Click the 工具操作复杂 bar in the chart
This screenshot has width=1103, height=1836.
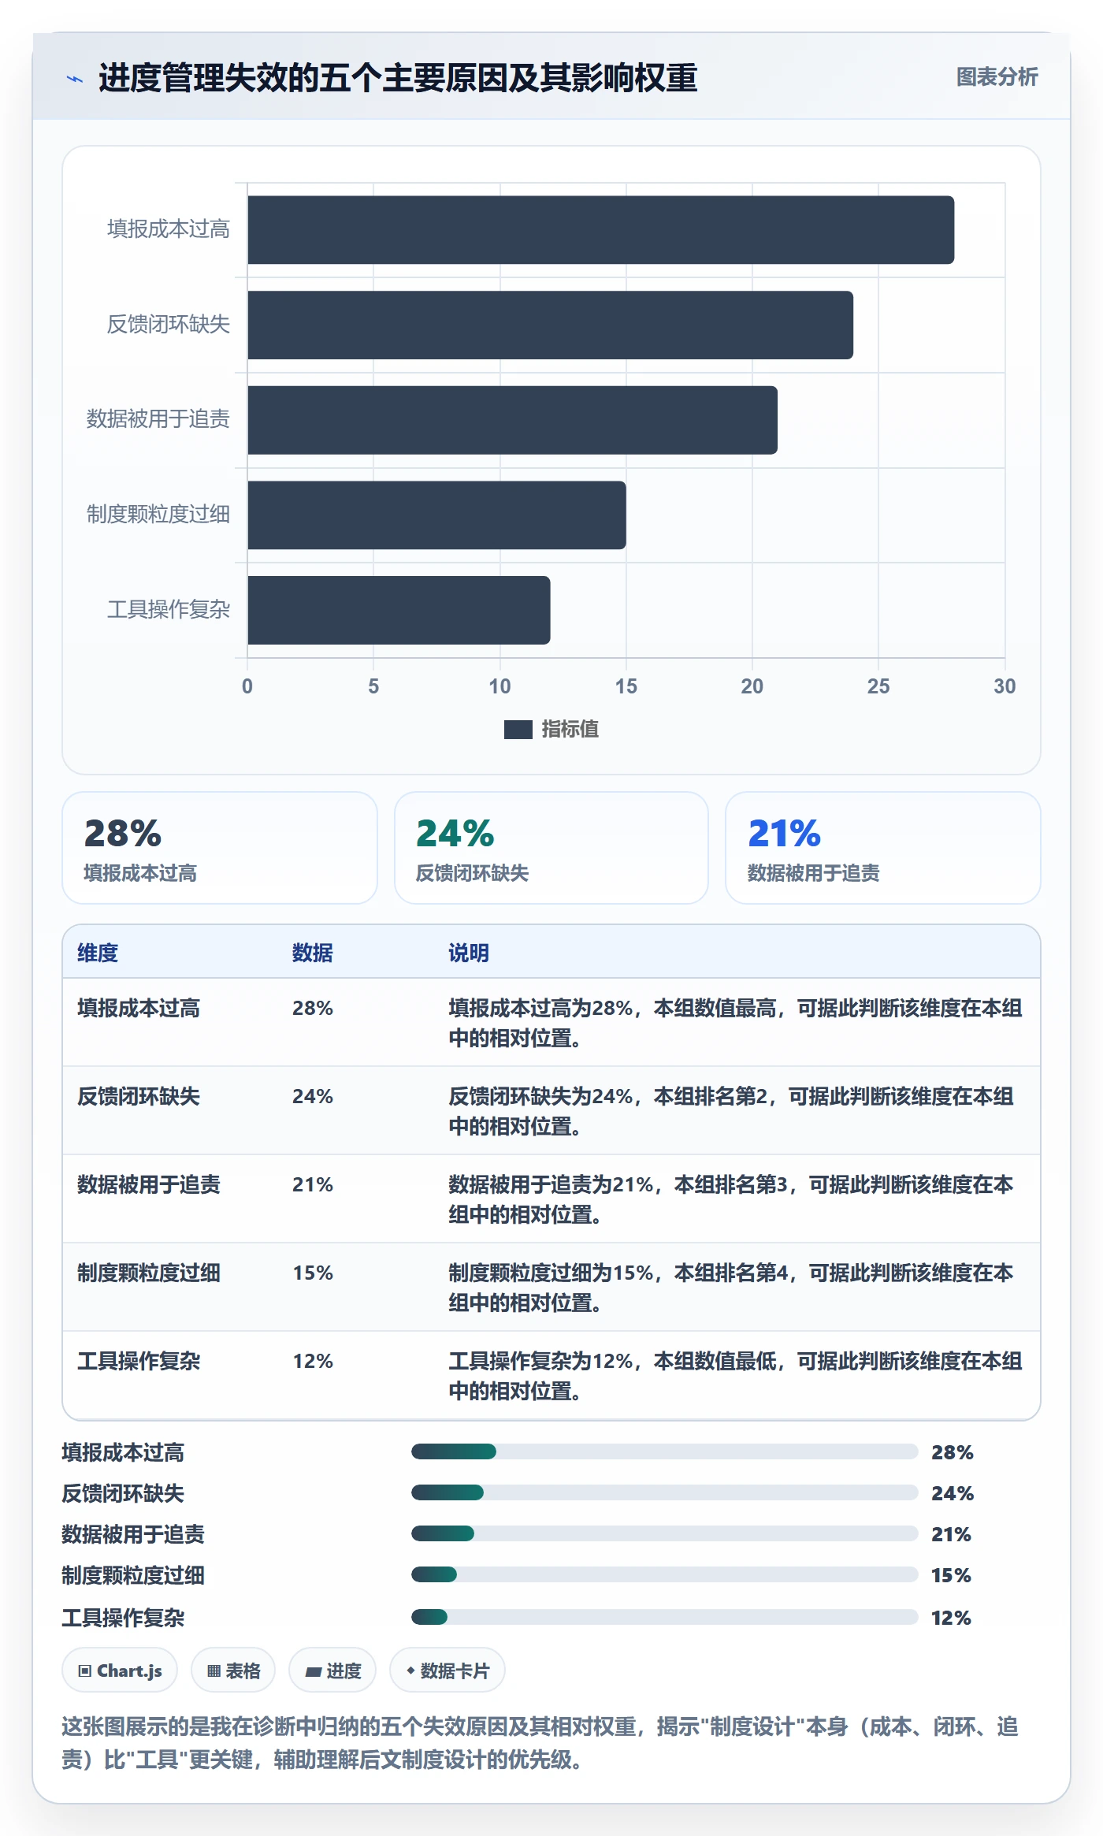[399, 610]
